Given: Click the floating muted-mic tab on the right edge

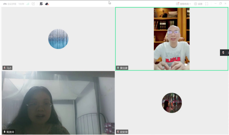Looking at the screenshot, I should [224, 53].
